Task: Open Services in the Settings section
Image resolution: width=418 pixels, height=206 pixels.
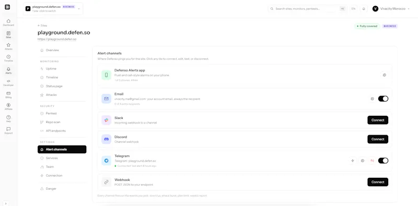Action: pos(62,158)
